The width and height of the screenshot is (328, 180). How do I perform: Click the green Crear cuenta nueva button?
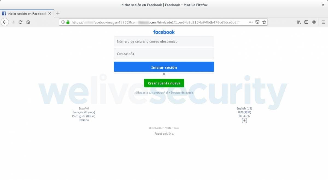coord(164,83)
